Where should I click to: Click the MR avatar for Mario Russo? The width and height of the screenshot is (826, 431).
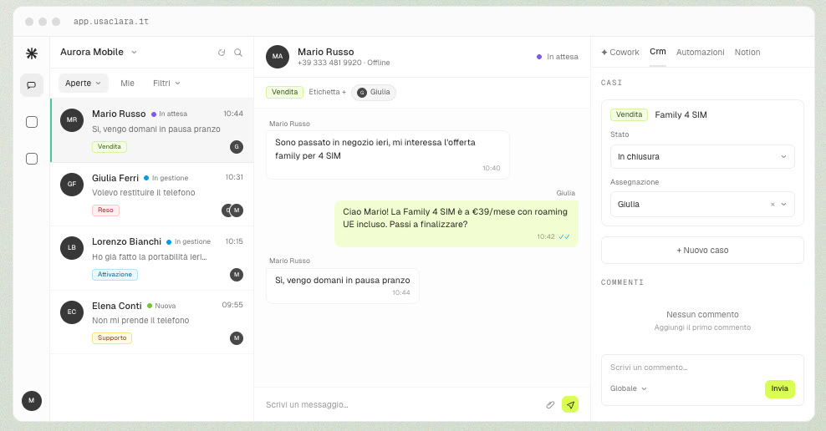tap(72, 120)
